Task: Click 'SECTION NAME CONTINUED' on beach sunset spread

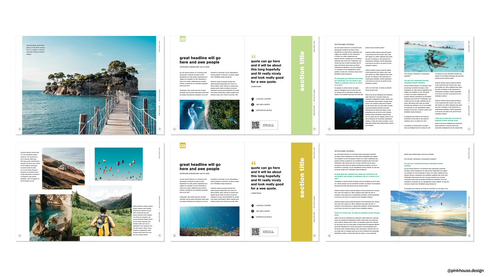Action: [x=344, y=151]
